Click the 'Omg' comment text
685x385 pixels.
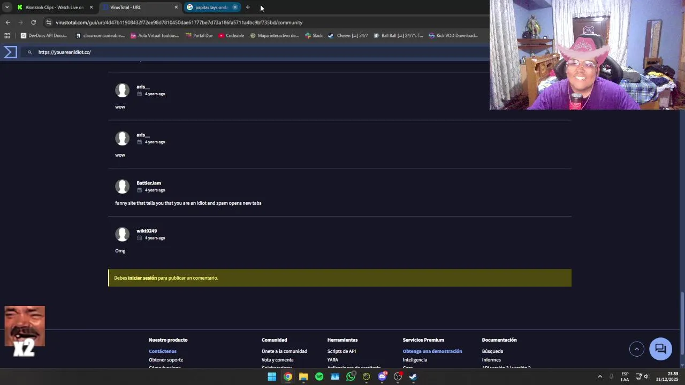coord(120,251)
